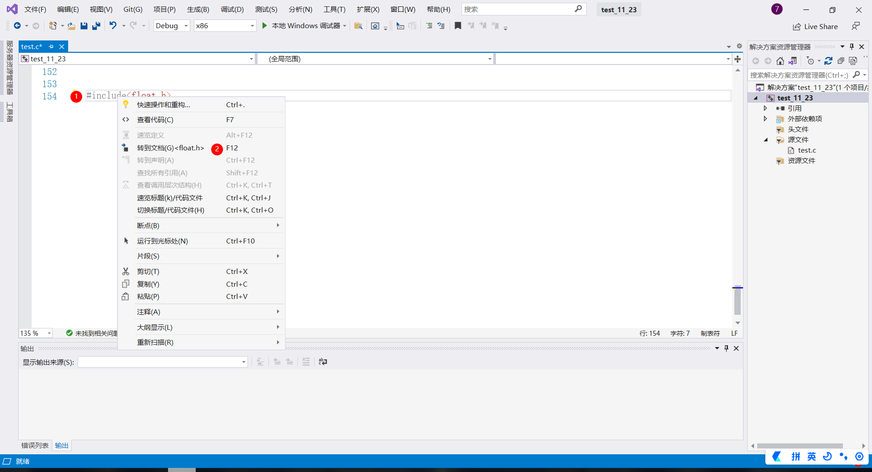
Task: Toggle IME English mode button
Action: [812, 457]
